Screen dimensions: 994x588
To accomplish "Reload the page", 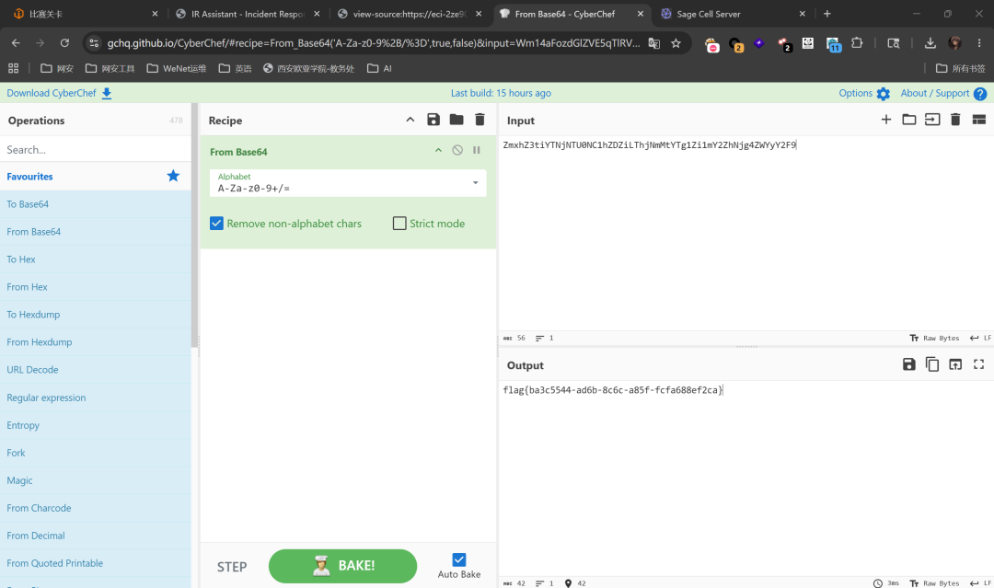I will [x=64, y=43].
